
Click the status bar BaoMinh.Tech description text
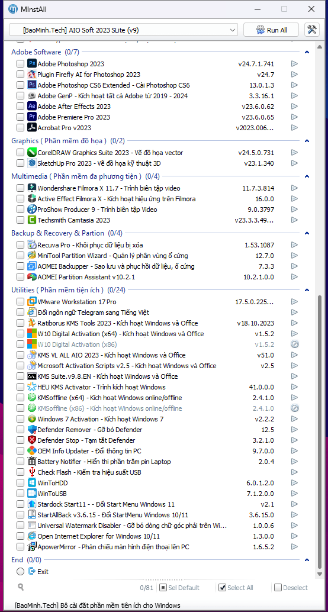(98, 605)
